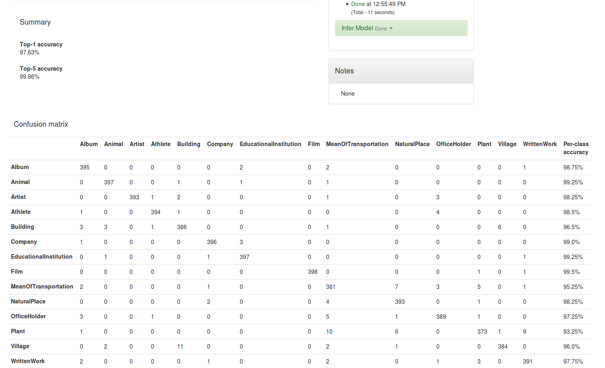
Task: Select the EducationalInstitution column header
Action: coord(270,144)
